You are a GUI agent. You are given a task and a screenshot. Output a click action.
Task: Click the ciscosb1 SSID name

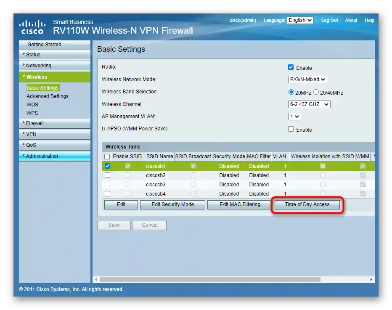pyautogui.click(x=156, y=166)
